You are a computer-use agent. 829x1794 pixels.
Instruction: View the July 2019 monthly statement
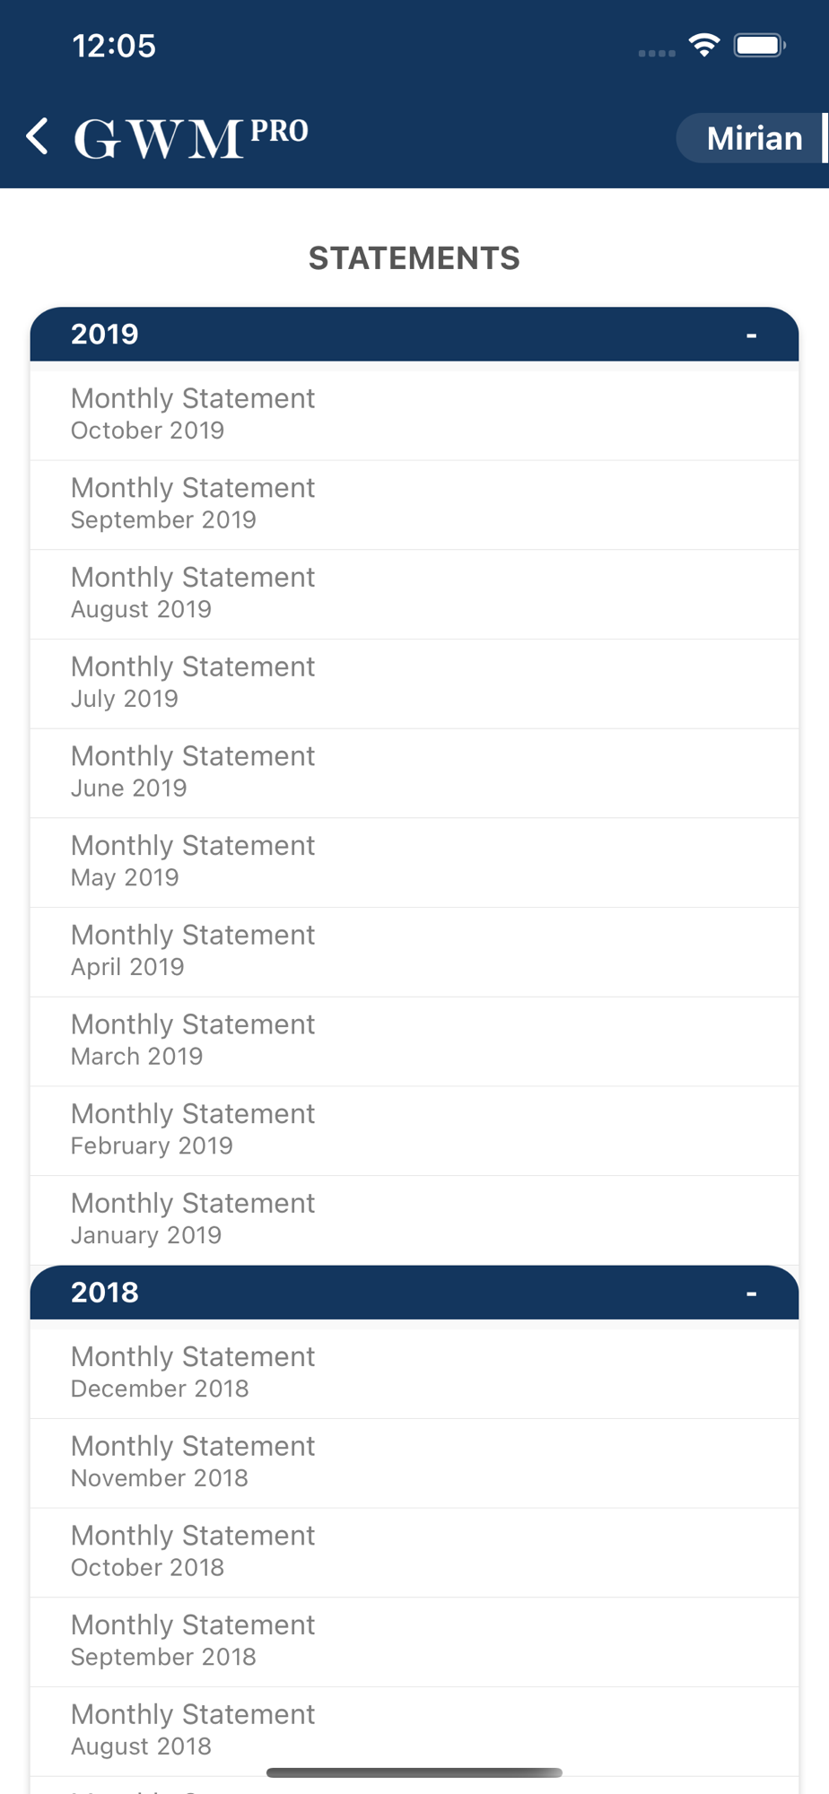pos(414,684)
